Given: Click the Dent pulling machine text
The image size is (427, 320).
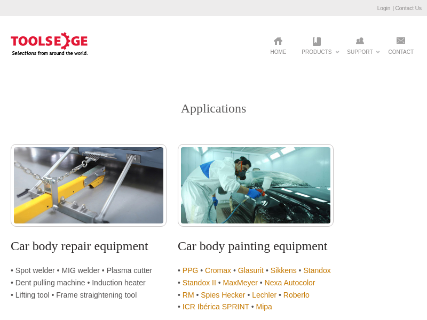Looking at the screenshot, I should coord(50,283).
